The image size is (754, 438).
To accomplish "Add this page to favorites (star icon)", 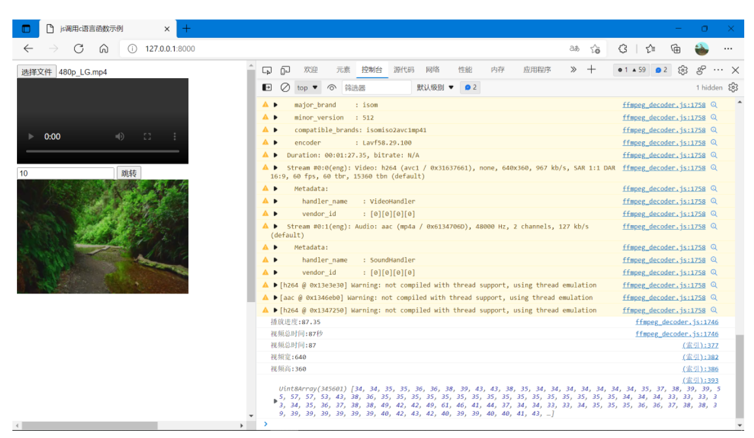I will coord(595,48).
